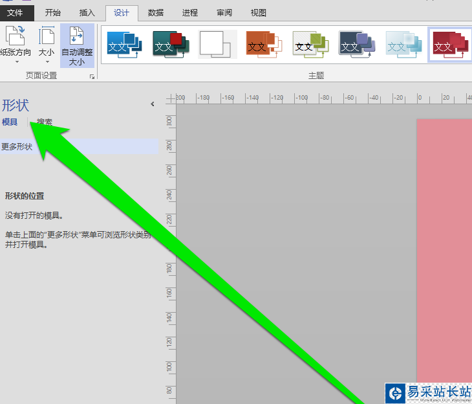The image size is (472, 404).
Task: Click the 形状的位置 heading text
Action: (x=25, y=196)
